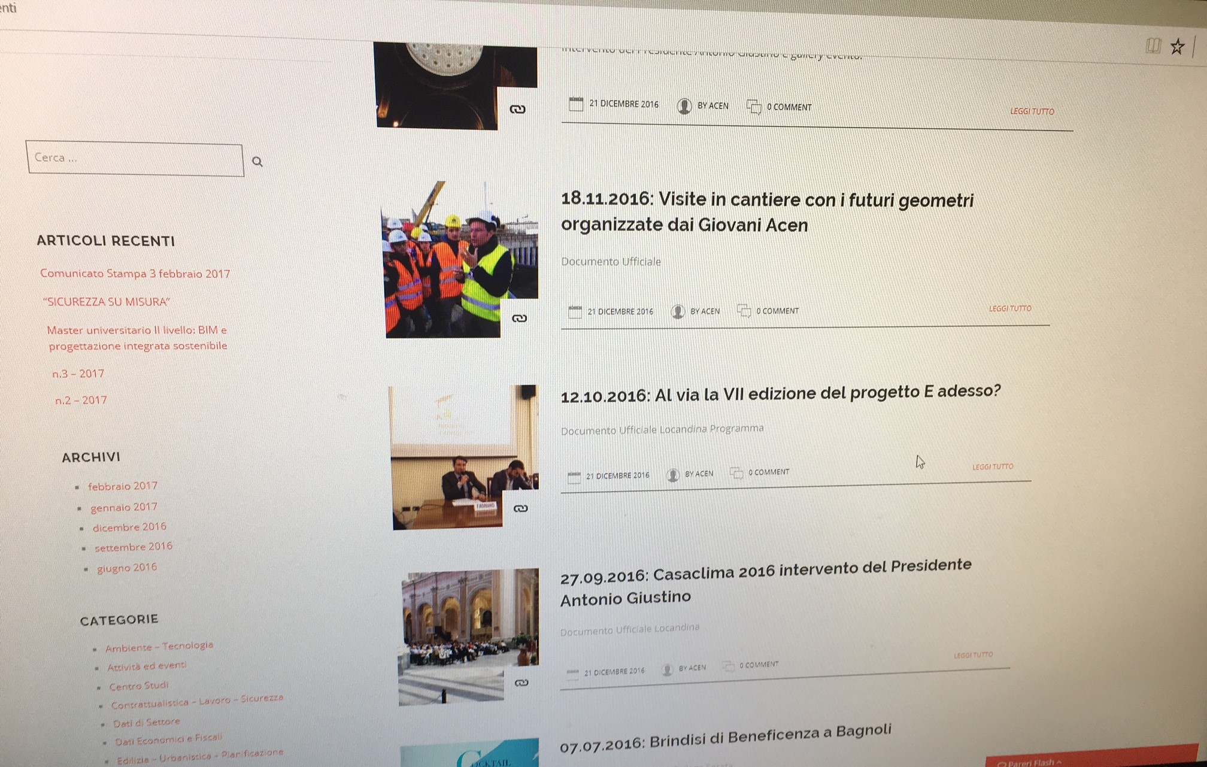Image resolution: width=1207 pixels, height=767 pixels.
Task: Click link icon on conference table photo thumbnail
Action: 520,509
